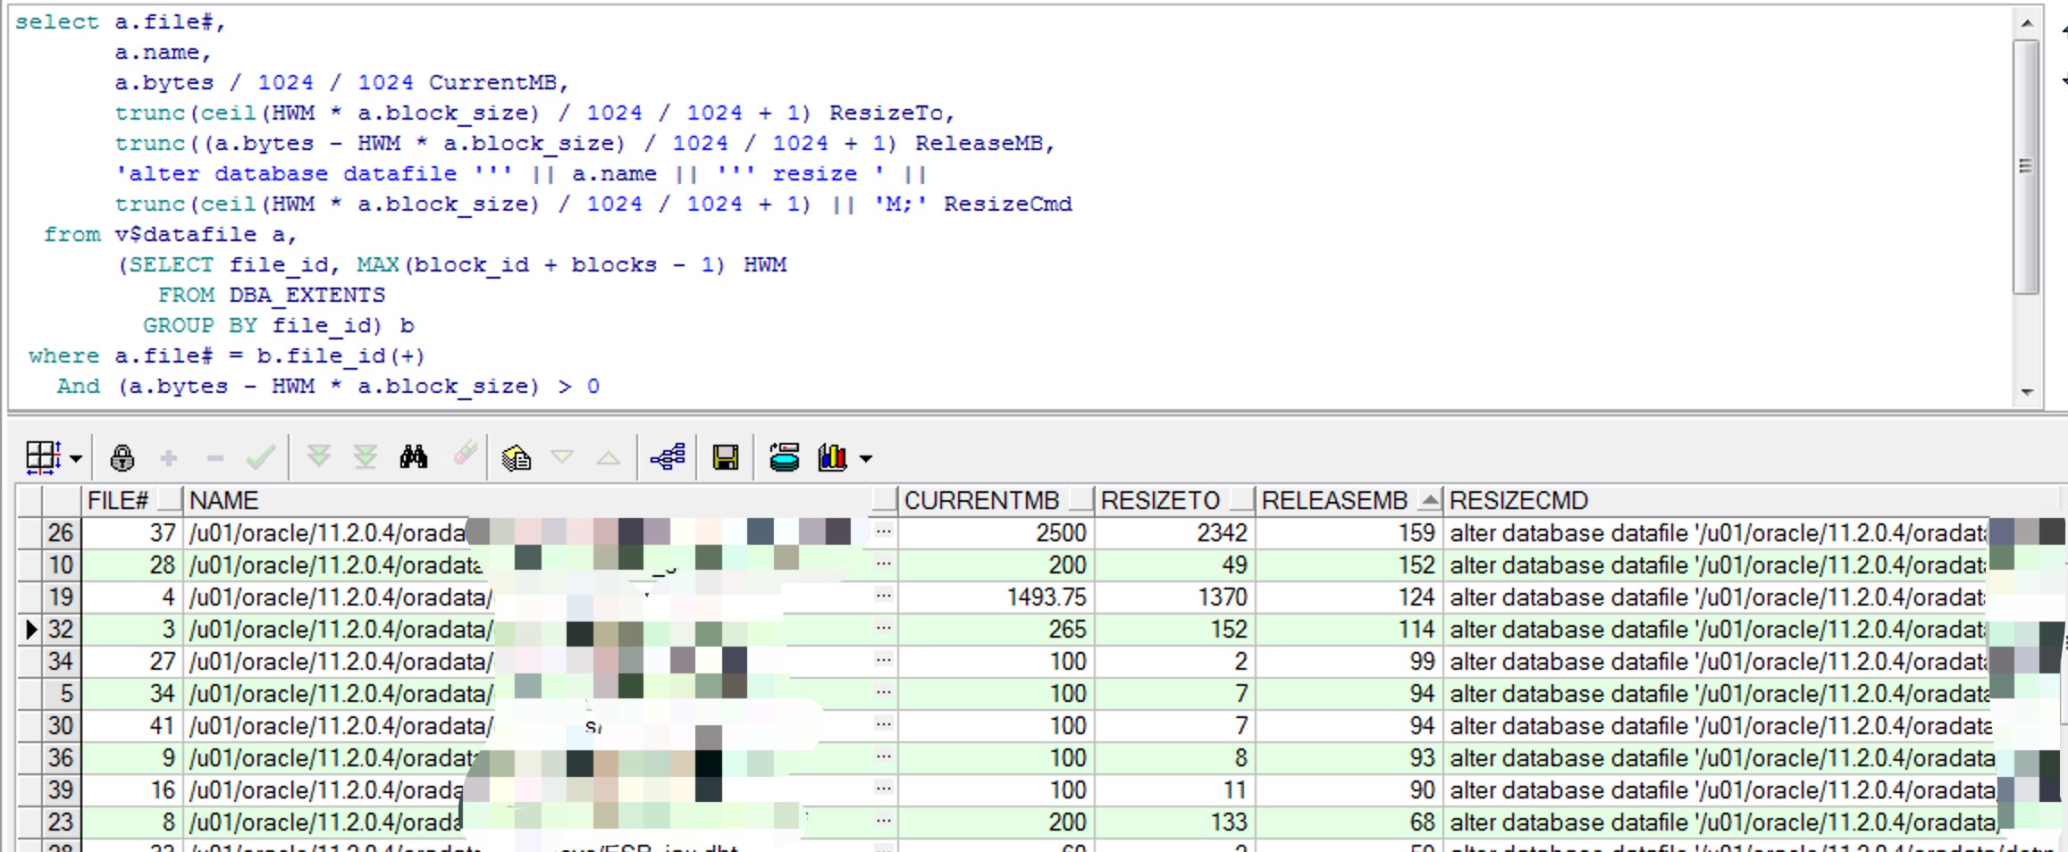Select the RELEASEMB cell with value 114
2068x852 pixels.
tap(1349, 629)
